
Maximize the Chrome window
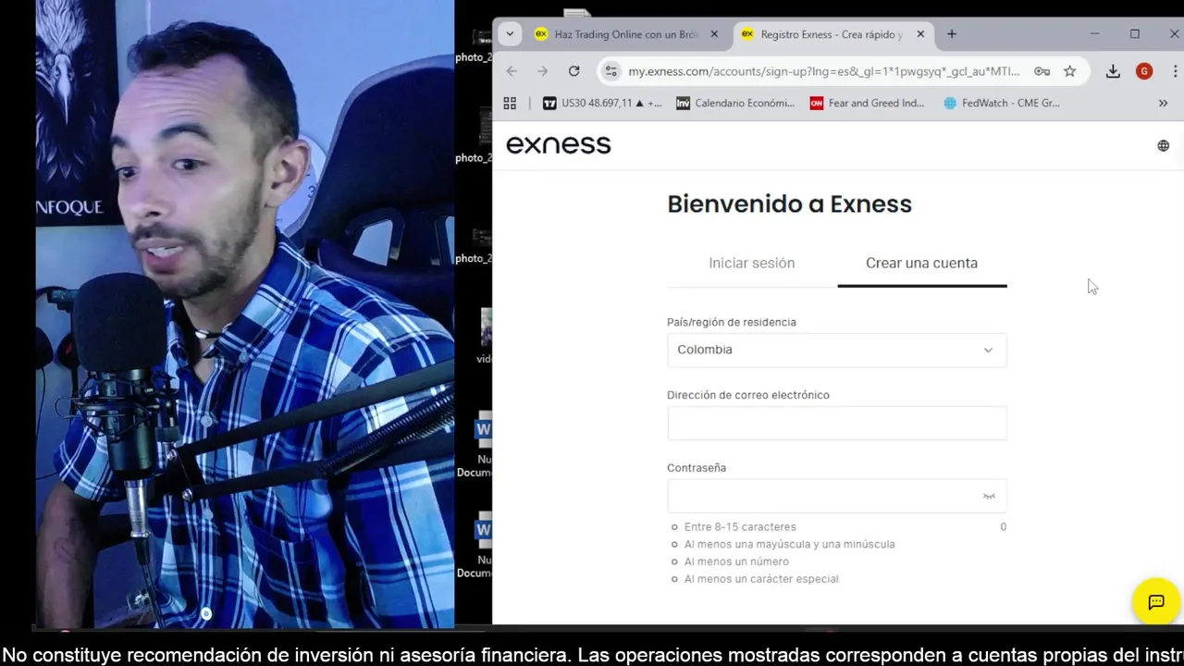[x=1135, y=34]
